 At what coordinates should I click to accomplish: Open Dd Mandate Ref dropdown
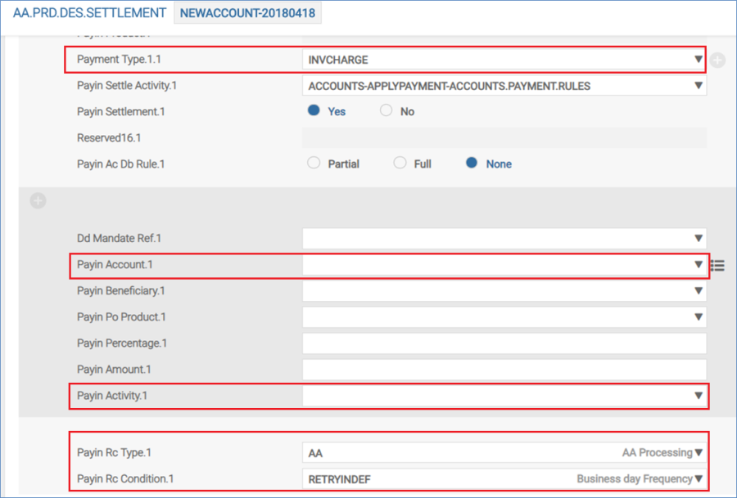click(x=698, y=239)
